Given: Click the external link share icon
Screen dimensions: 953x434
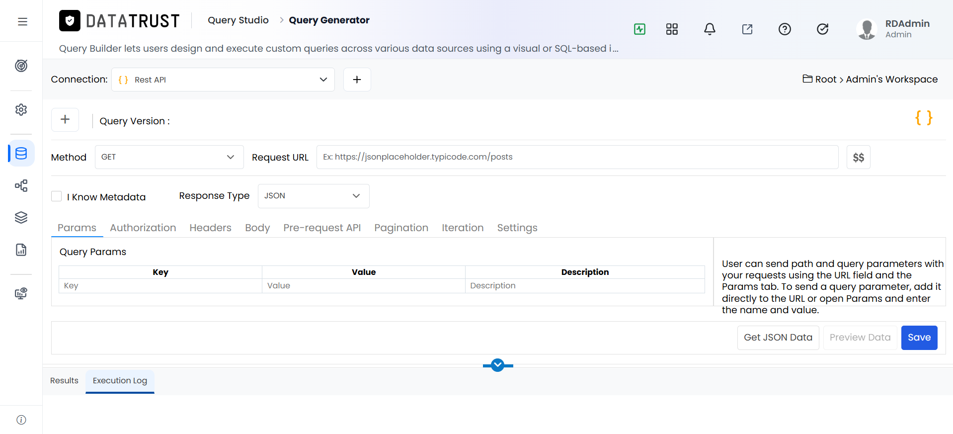Looking at the screenshot, I should tap(747, 29).
